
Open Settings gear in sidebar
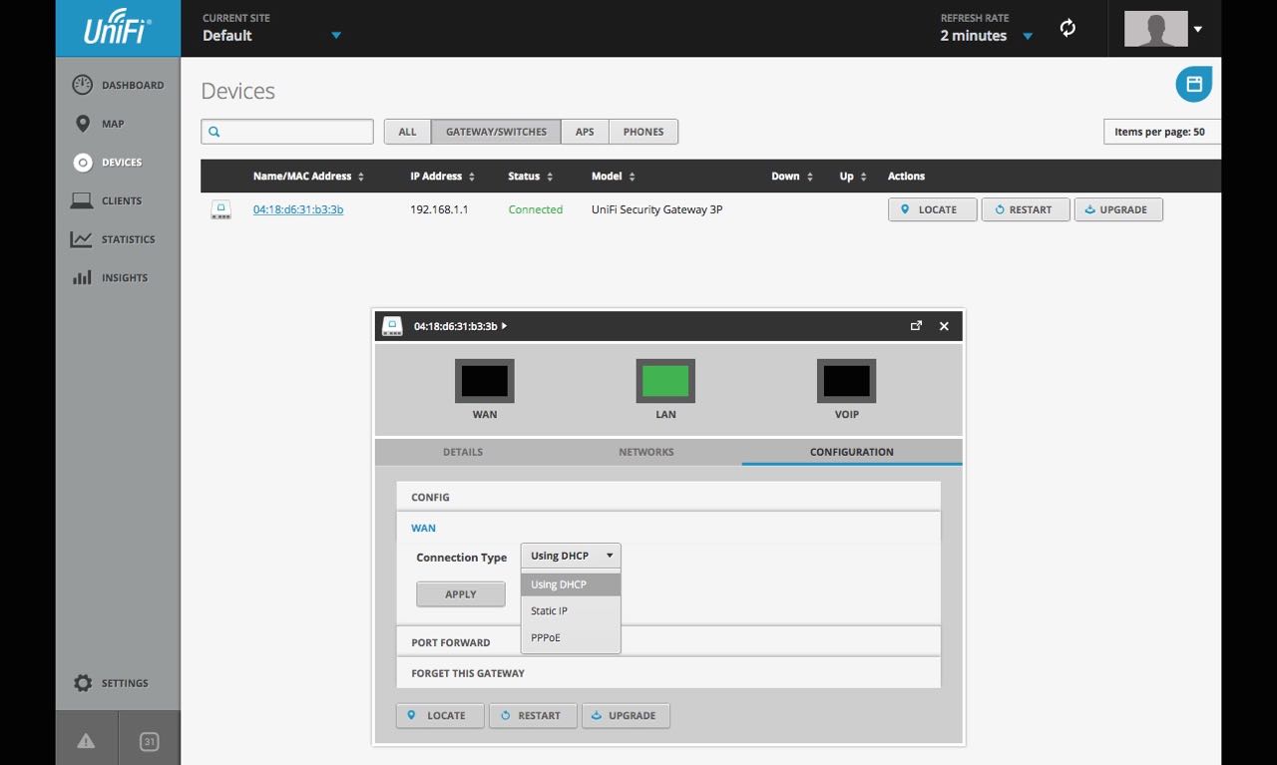pyautogui.click(x=83, y=683)
